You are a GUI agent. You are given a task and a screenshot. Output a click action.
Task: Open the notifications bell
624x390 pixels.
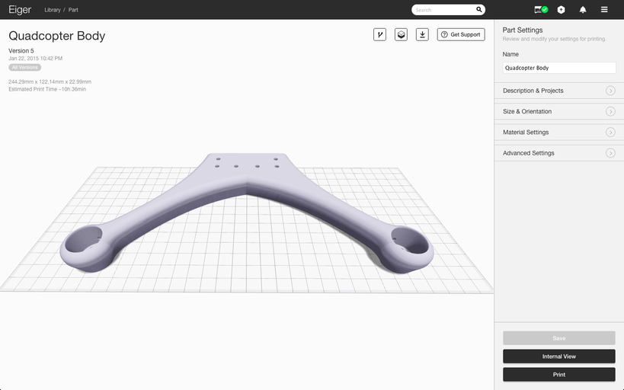point(583,10)
